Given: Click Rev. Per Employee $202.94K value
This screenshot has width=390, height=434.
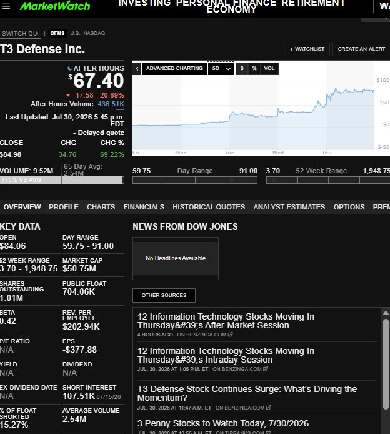Looking at the screenshot, I should [81, 327].
